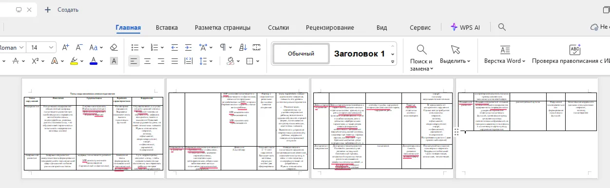
Task: Click the character spacing icon
Action: coord(203,47)
